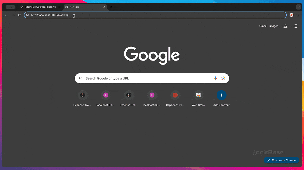The height and width of the screenshot is (170, 304).
Task: Switch to the localhost:3000/non-blocking tab
Action: (40, 7)
